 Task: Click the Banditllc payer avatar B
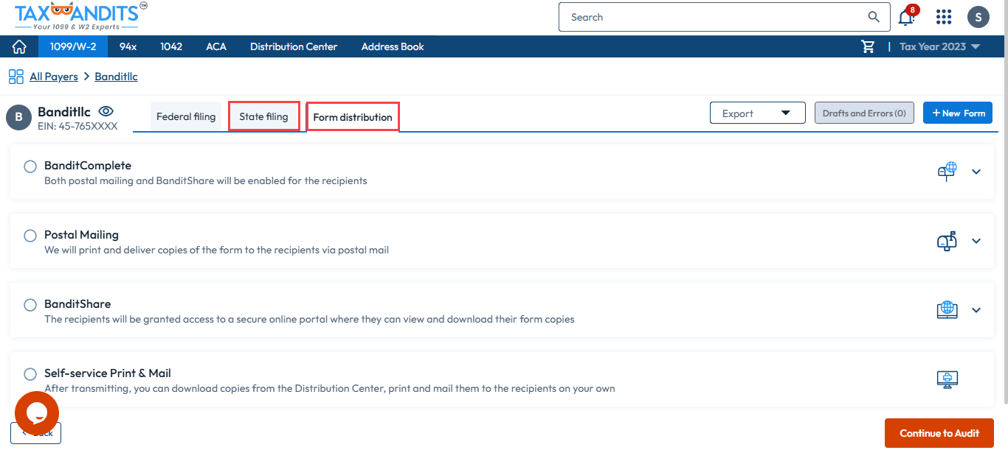coord(19,117)
